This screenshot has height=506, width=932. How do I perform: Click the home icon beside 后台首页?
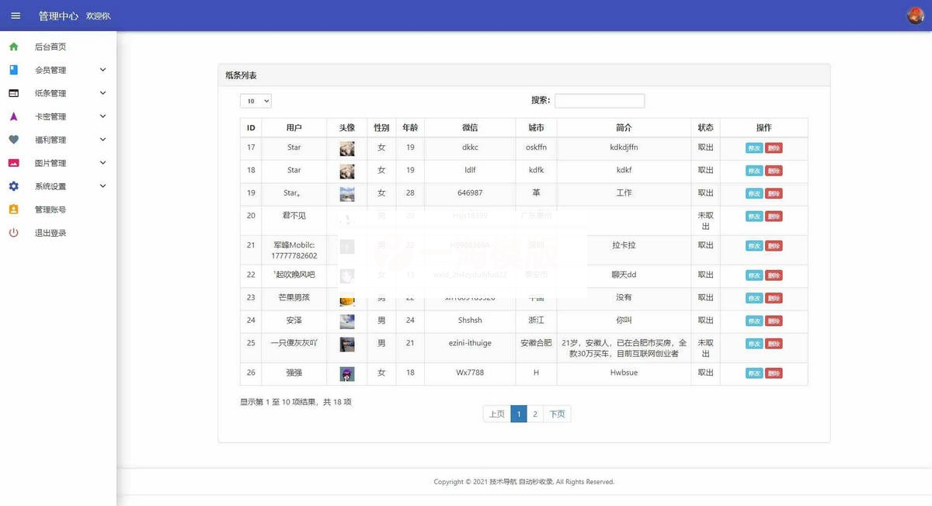pos(14,47)
